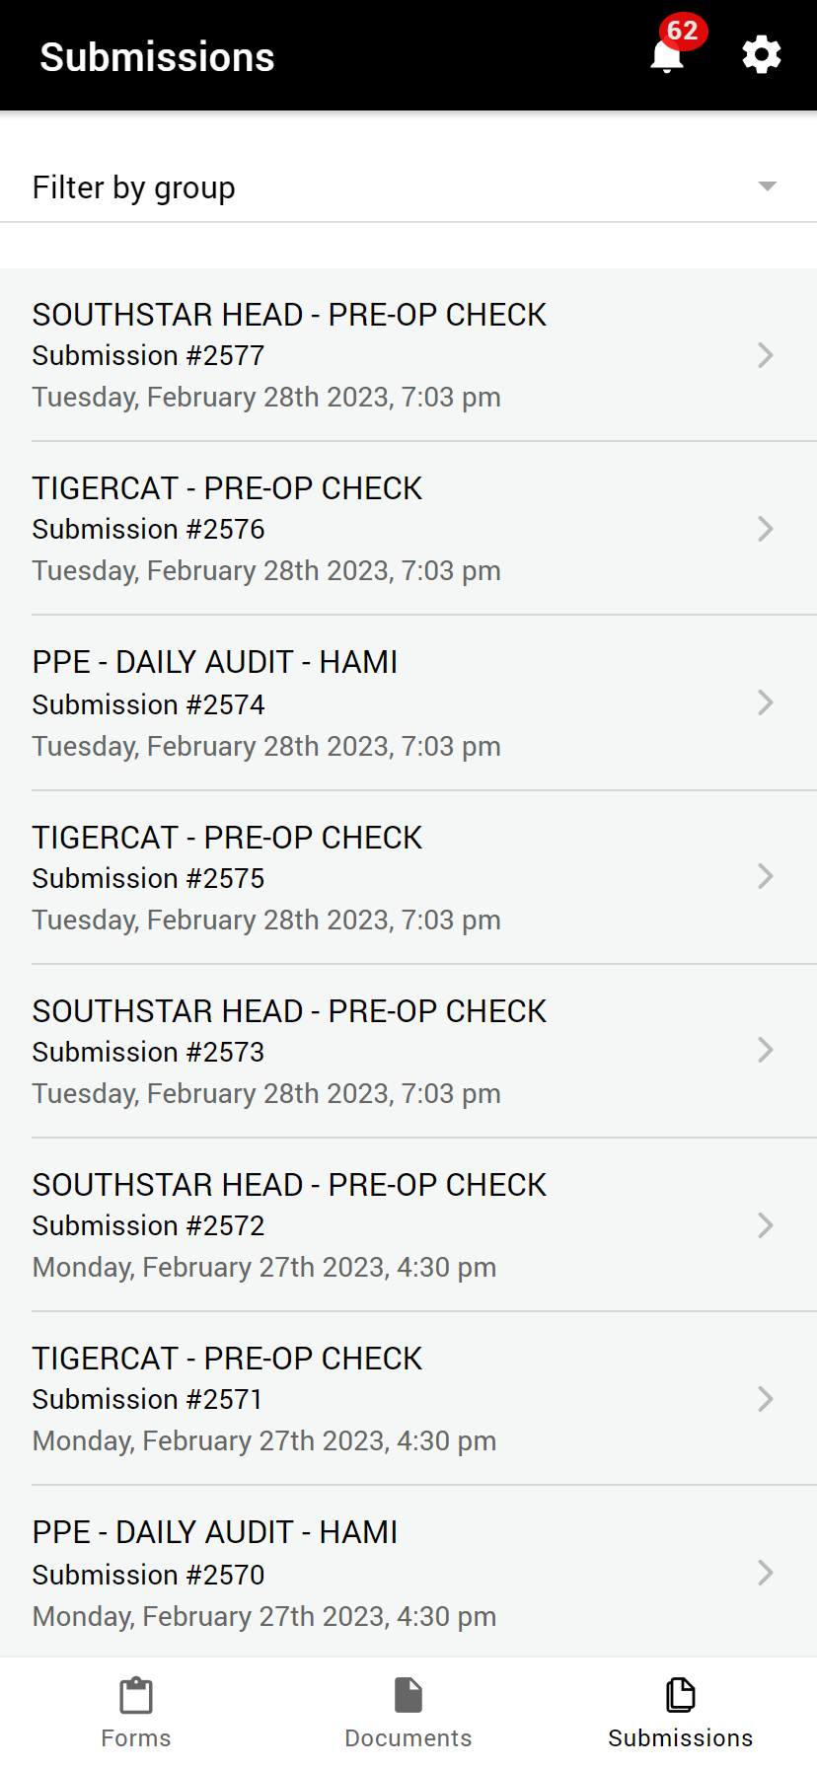Click the red 62 notification badge

tap(683, 31)
